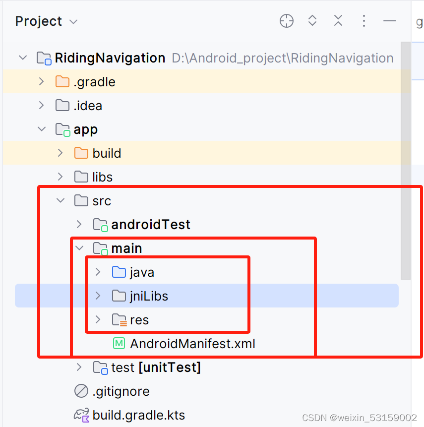Expand the .gradle folder
Screen dimensions: 424x427
point(41,81)
